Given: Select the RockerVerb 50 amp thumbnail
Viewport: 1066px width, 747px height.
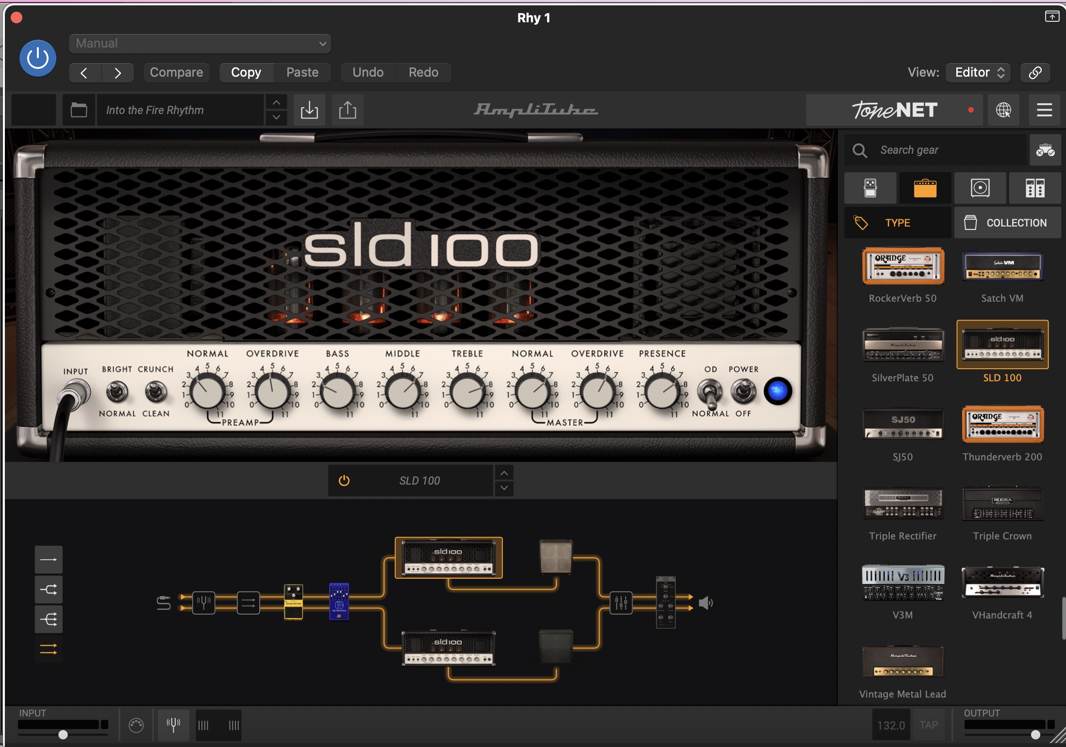Looking at the screenshot, I should (x=903, y=266).
